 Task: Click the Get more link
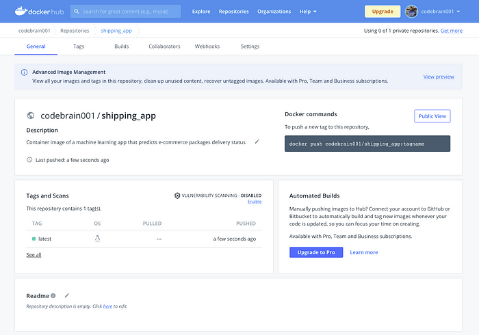coord(452,31)
